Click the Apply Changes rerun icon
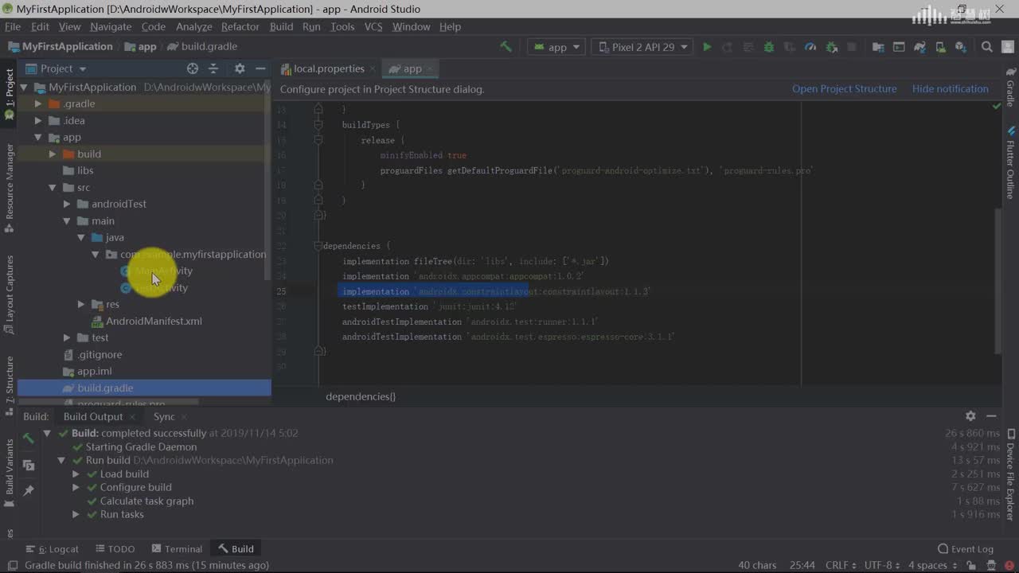This screenshot has height=573, width=1019. tap(727, 47)
